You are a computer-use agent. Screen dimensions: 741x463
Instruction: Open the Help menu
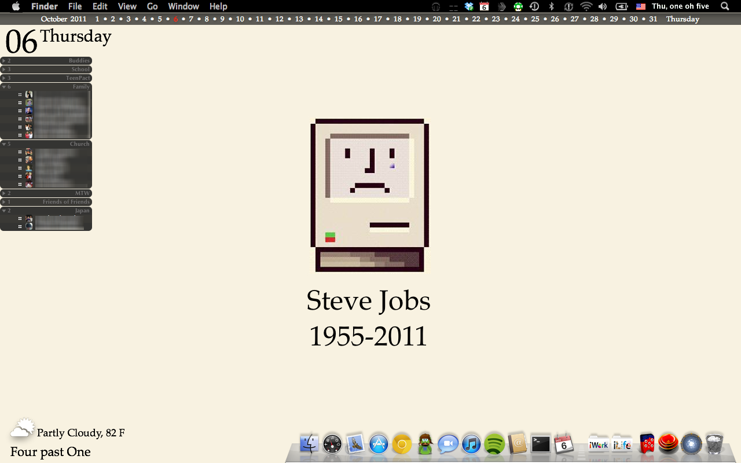(x=218, y=6)
